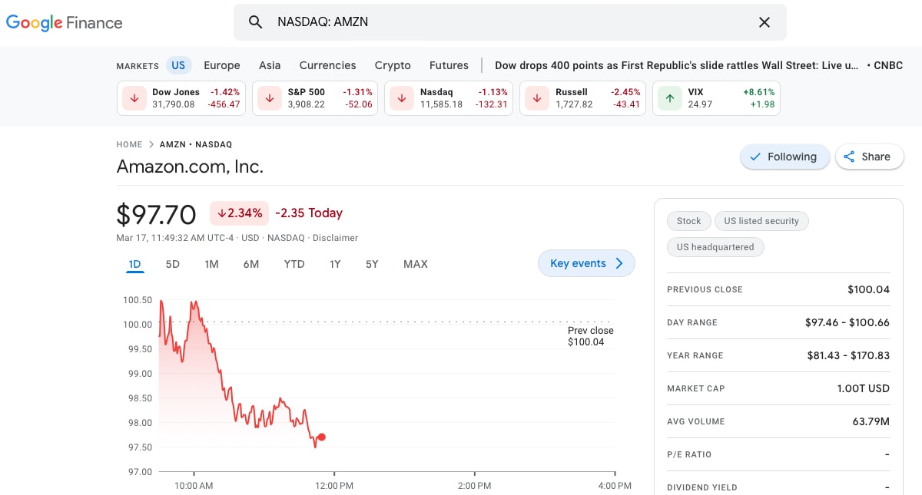Clear the search field with the X

pyautogui.click(x=764, y=21)
